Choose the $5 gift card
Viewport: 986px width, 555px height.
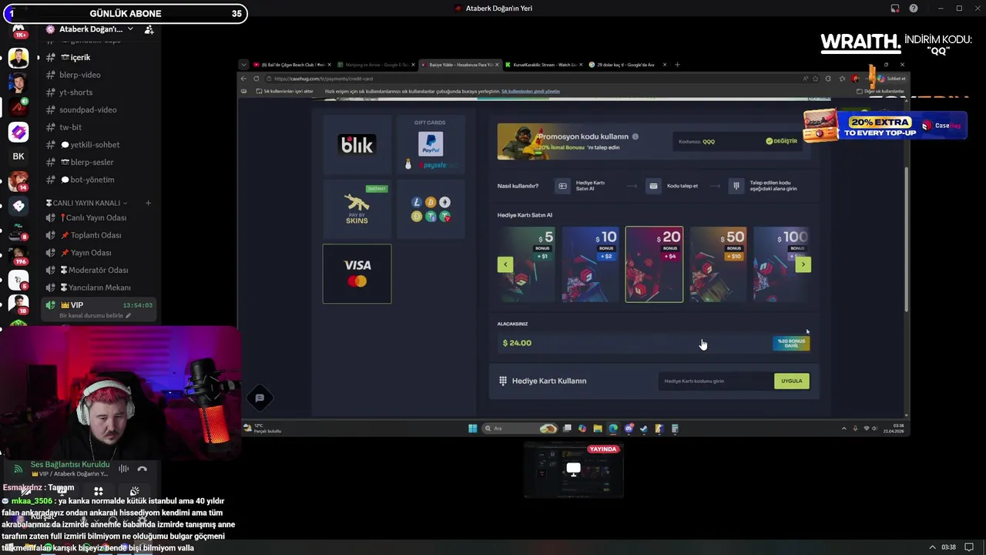(x=526, y=264)
